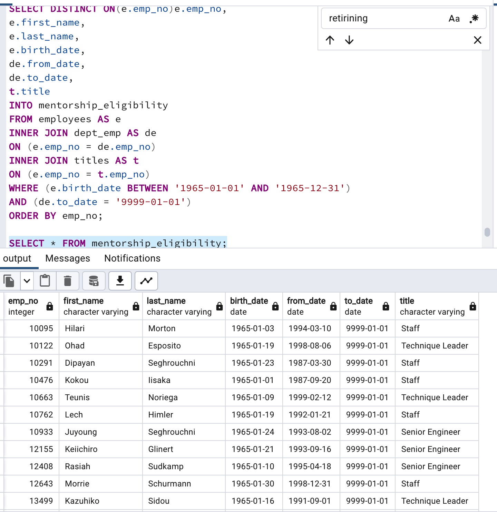This screenshot has height=512, width=497.
Task: Open the graph visualiser
Action: (x=146, y=281)
